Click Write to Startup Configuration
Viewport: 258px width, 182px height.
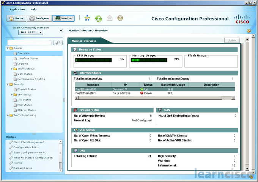33,158
